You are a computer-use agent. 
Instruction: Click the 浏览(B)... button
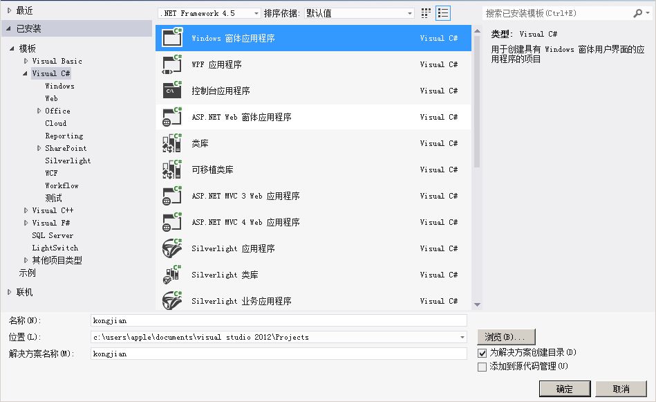pyautogui.click(x=506, y=337)
